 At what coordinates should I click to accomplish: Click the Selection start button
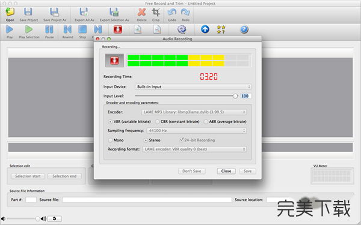[28, 176]
